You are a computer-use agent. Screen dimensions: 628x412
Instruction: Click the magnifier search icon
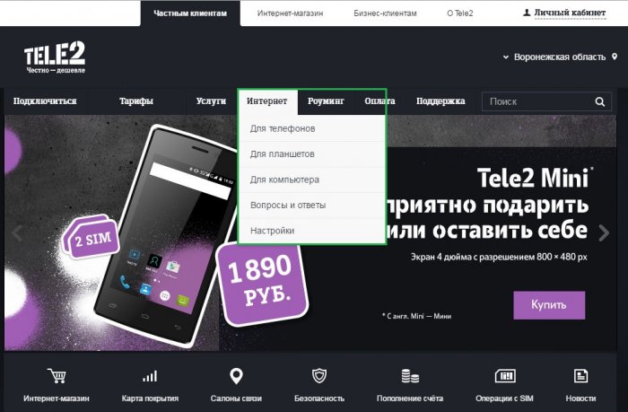[x=599, y=101]
